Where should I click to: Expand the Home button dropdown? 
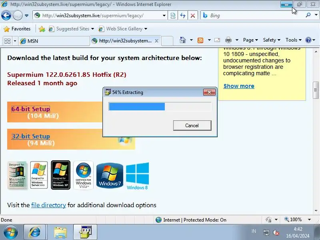pos(191,40)
